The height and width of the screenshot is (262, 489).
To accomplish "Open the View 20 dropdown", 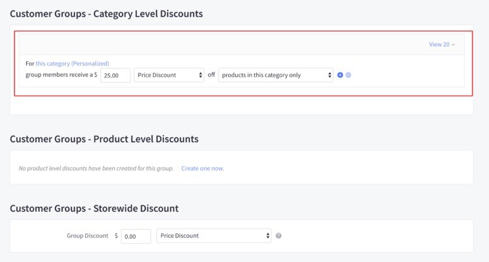I will pyautogui.click(x=441, y=44).
